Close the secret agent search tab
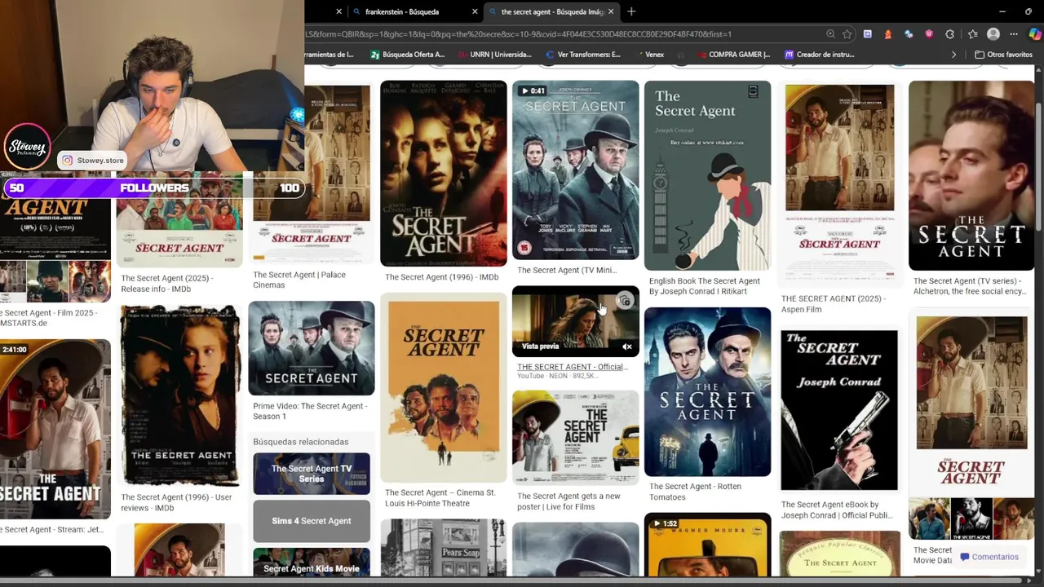This screenshot has height=587, width=1044. [x=611, y=11]
